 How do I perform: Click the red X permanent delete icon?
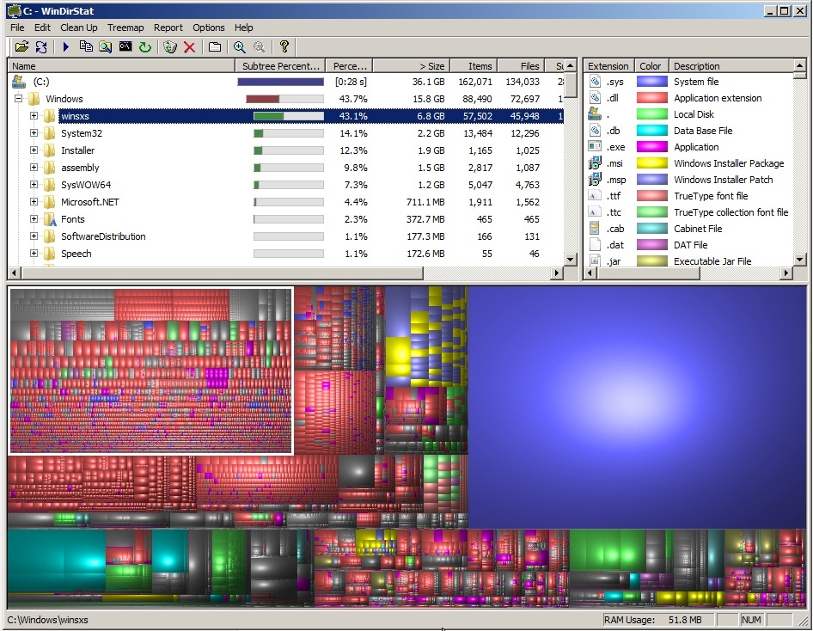pos(189,47)
